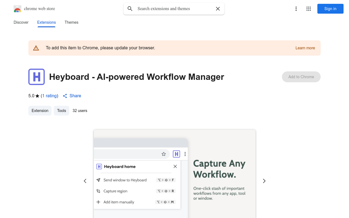The height and width of the screenshot is (218, 349).
Task: Click the Heyboard extension title heading
Action: (137, 77)
